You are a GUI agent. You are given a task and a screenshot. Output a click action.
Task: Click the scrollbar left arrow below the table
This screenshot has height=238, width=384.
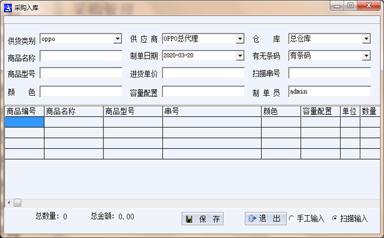point(9,202)
